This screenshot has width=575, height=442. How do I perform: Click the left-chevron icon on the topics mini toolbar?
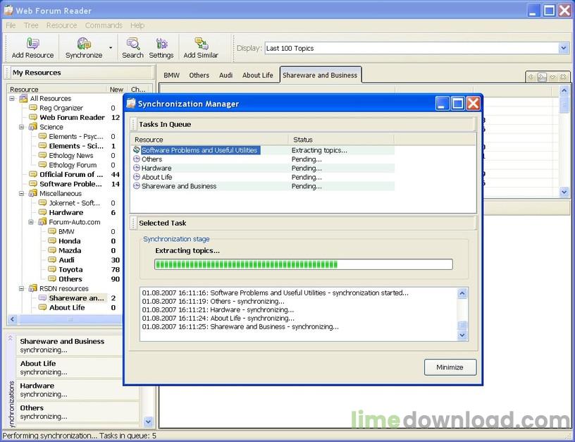tap(531, 76)
